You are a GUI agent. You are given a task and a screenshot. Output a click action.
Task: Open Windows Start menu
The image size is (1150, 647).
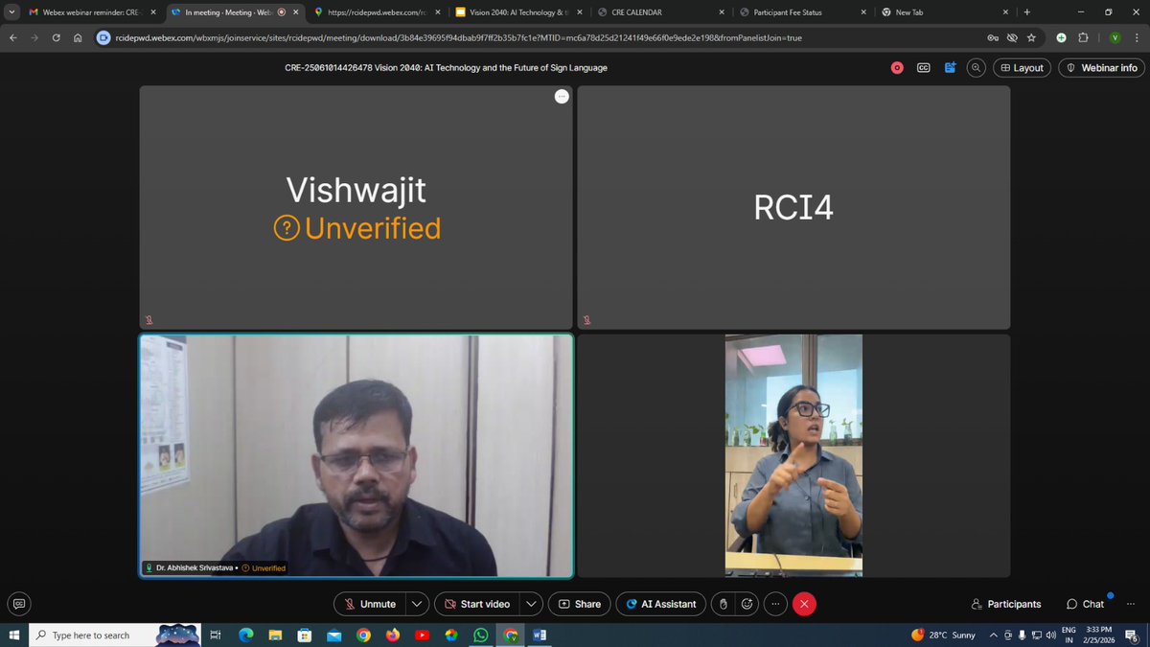[13, 635]
